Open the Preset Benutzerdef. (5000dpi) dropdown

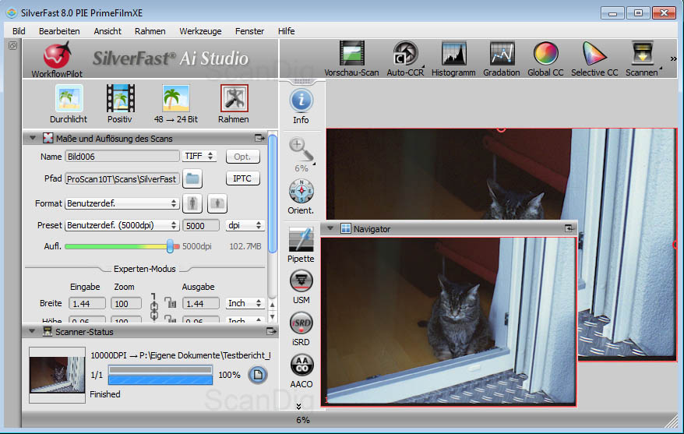[x=122, y=225]
